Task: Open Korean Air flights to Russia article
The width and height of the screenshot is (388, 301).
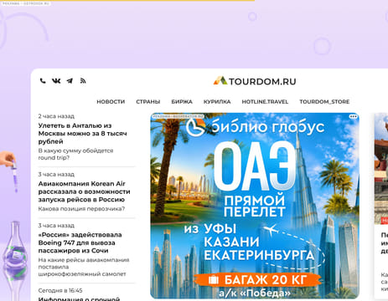Action: 84,191
